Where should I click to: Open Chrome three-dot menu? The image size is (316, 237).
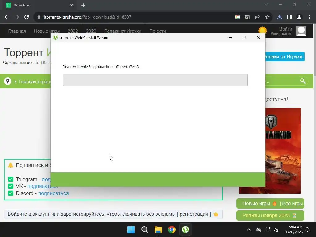pos(309,17)
